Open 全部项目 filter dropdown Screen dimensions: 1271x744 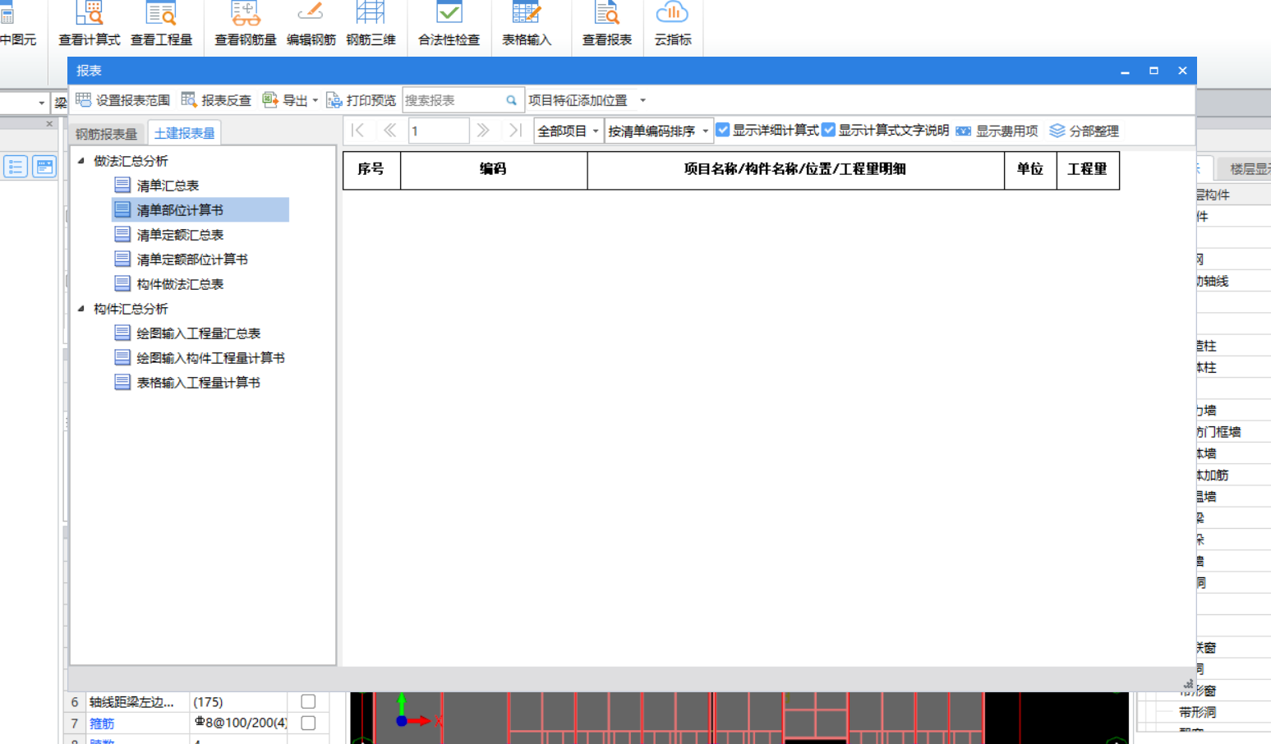pos(568,131)
